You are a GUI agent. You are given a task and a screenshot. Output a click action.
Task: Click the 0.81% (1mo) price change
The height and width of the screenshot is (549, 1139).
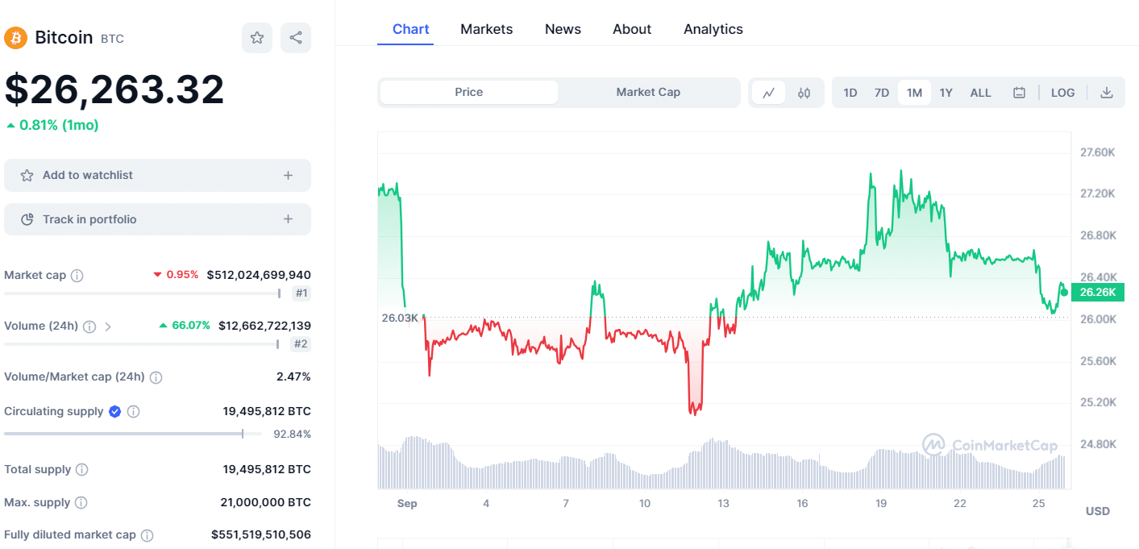(52, 125)
